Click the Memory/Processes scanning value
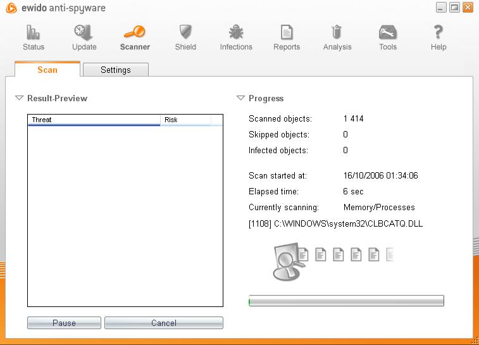 pos(379,207)
